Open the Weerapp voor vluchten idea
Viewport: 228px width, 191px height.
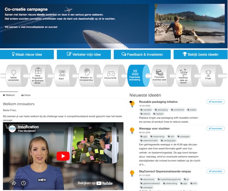(155, 129)
